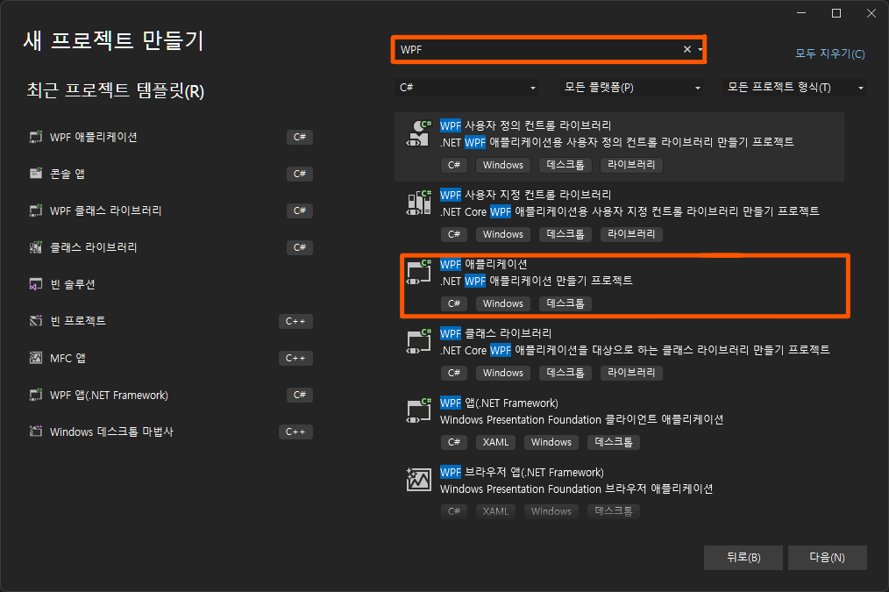Click the 빈 프로젝트 icon
This screenshot has height=592, width=889.
36,321
